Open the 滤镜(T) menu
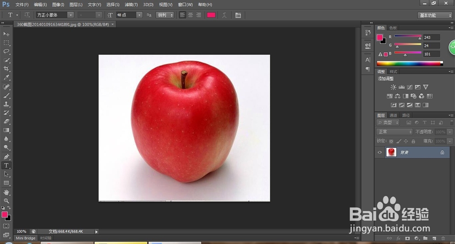Screen dimensions: 455x244 point(131,5)
